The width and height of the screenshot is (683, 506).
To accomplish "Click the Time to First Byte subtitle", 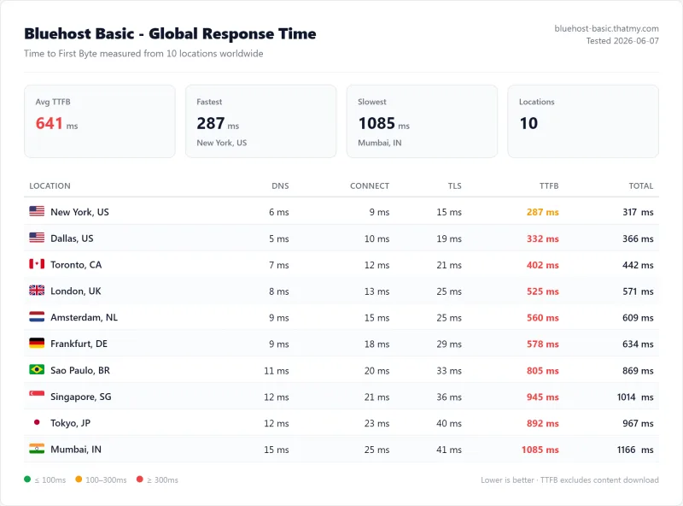I will [143, 54].
